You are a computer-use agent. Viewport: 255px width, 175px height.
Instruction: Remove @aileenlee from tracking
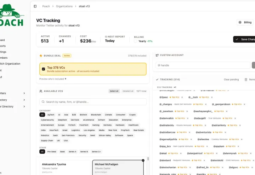coord(242,139)
